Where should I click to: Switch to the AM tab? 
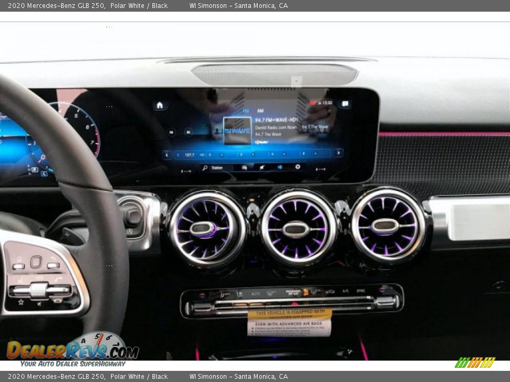(260, 110)
